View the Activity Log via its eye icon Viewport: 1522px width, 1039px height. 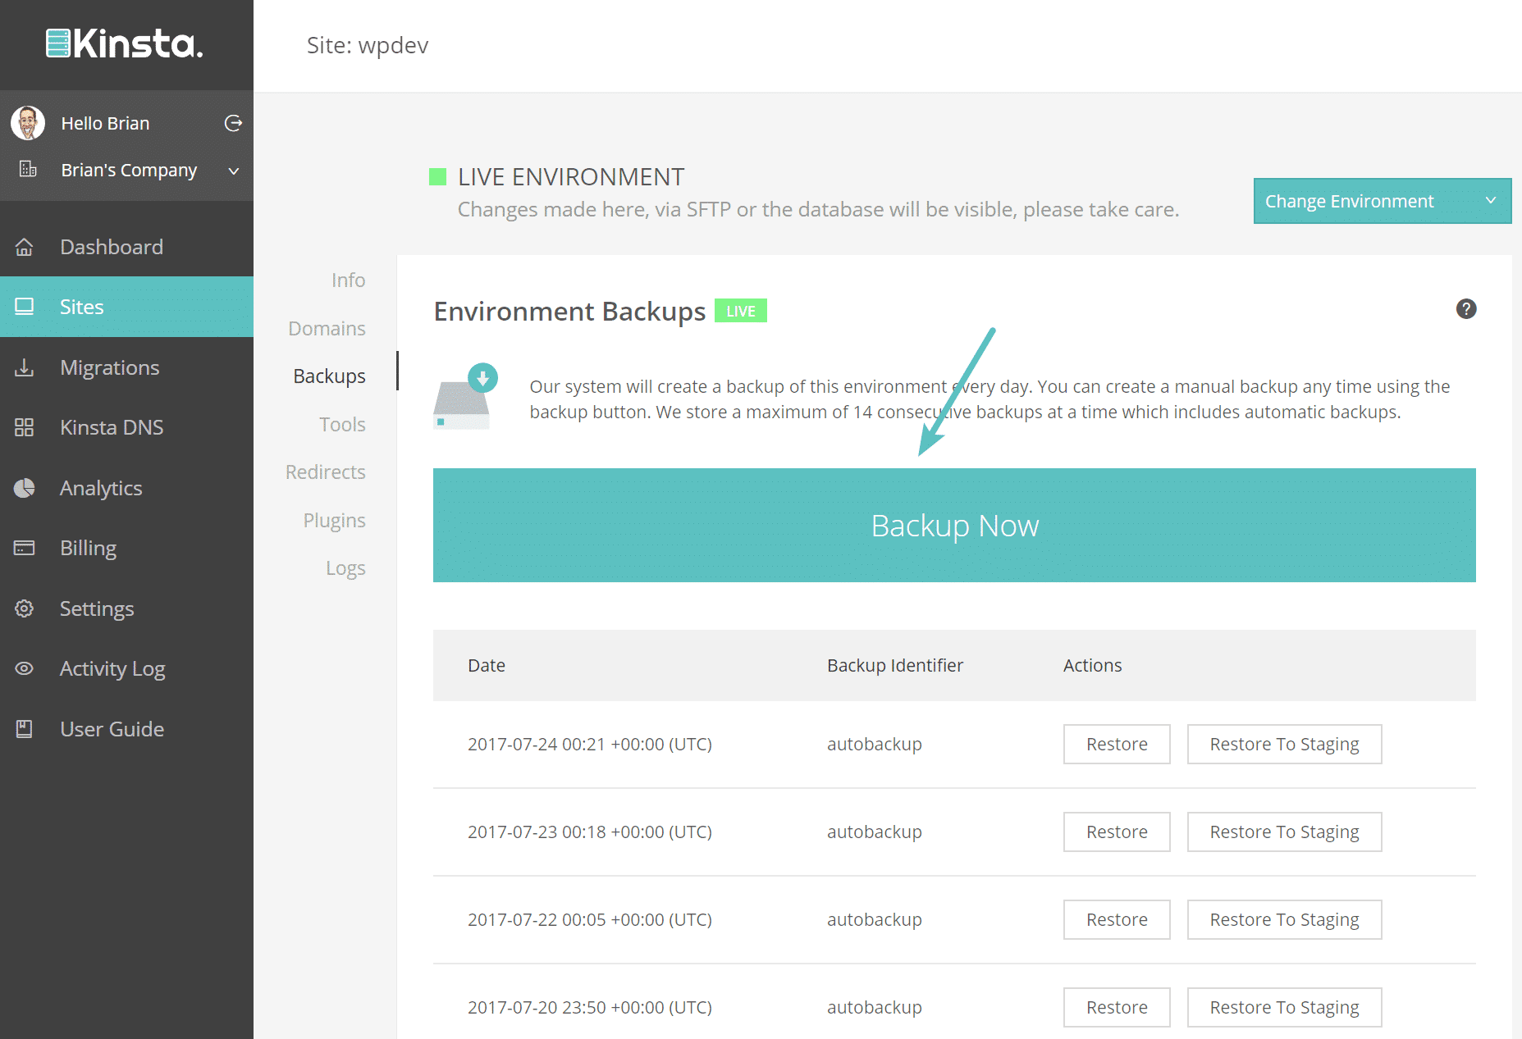pos(25,668)
